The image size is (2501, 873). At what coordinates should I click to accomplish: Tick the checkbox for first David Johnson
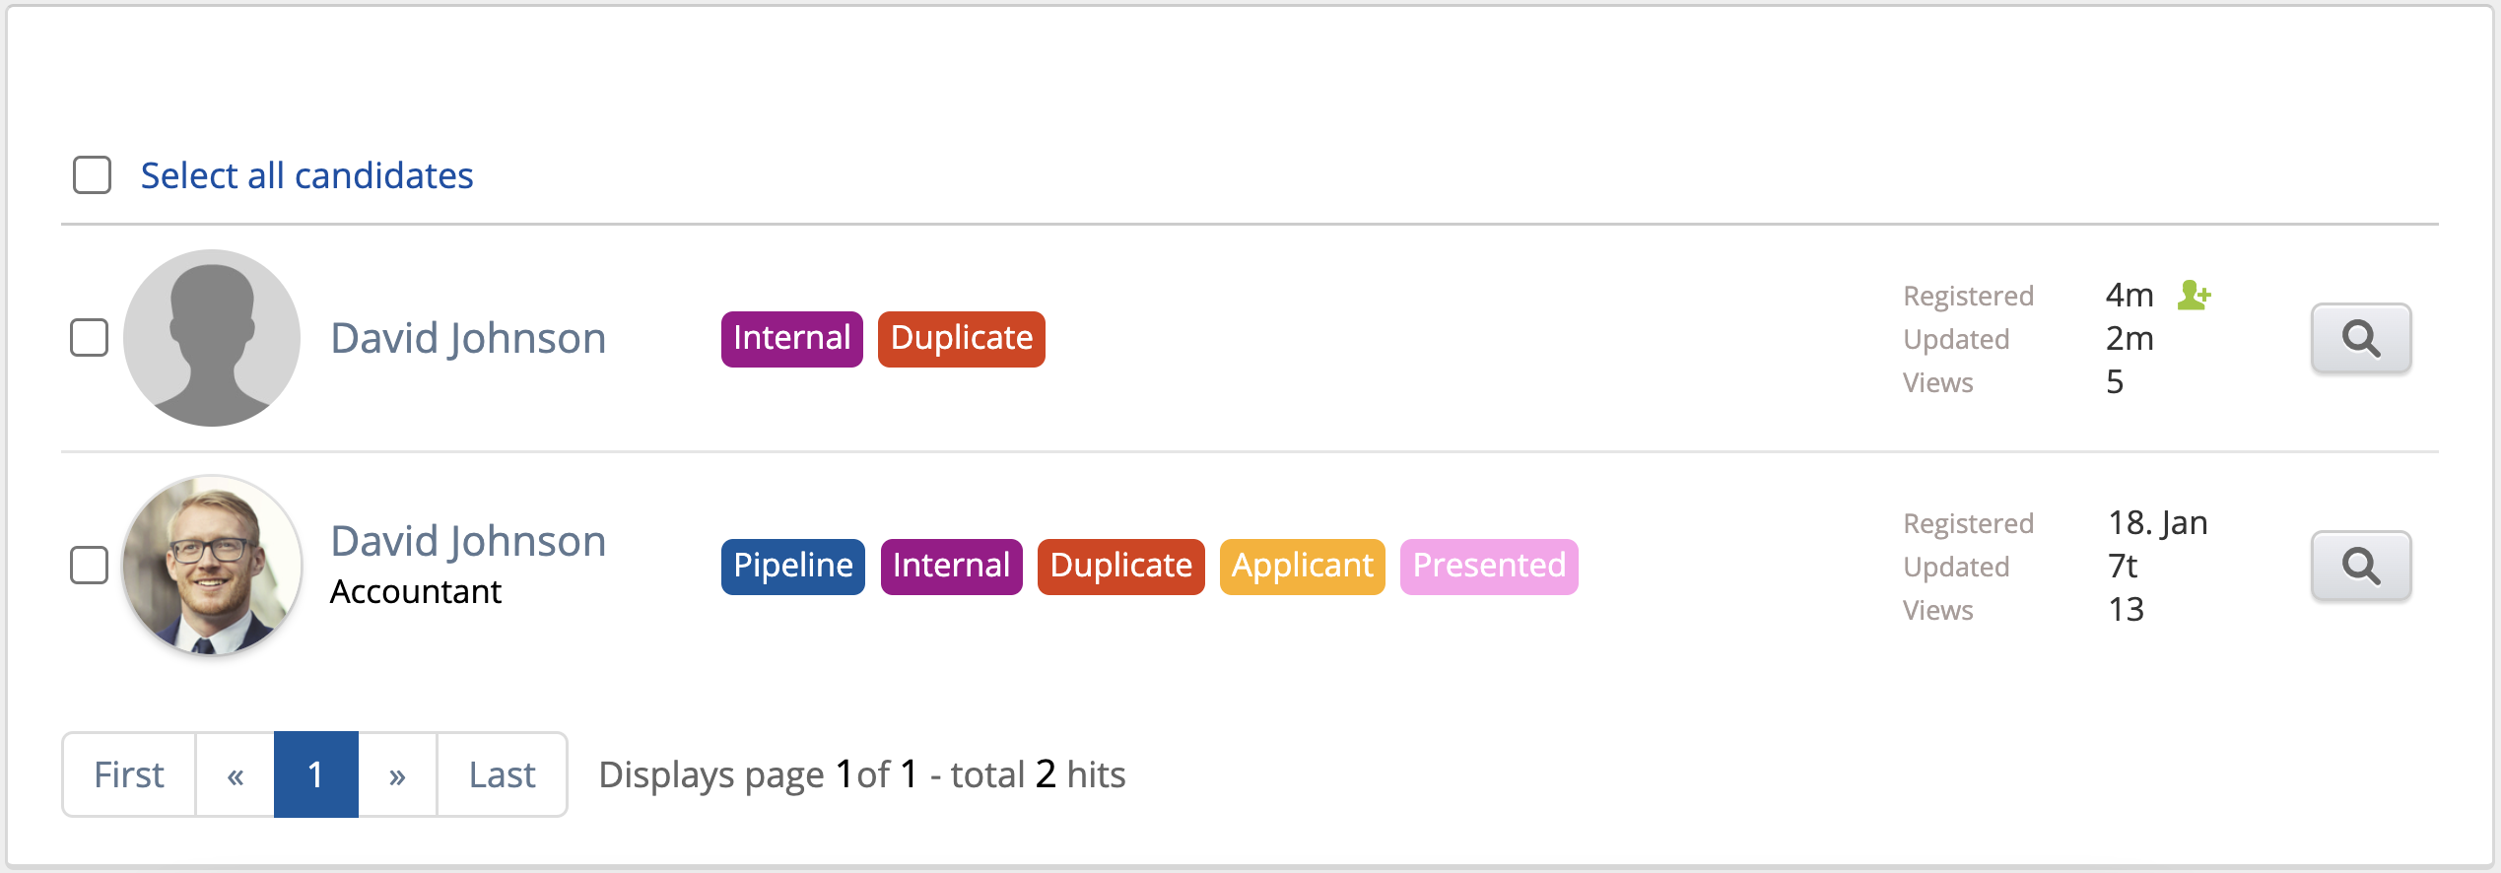click(90, 338)
